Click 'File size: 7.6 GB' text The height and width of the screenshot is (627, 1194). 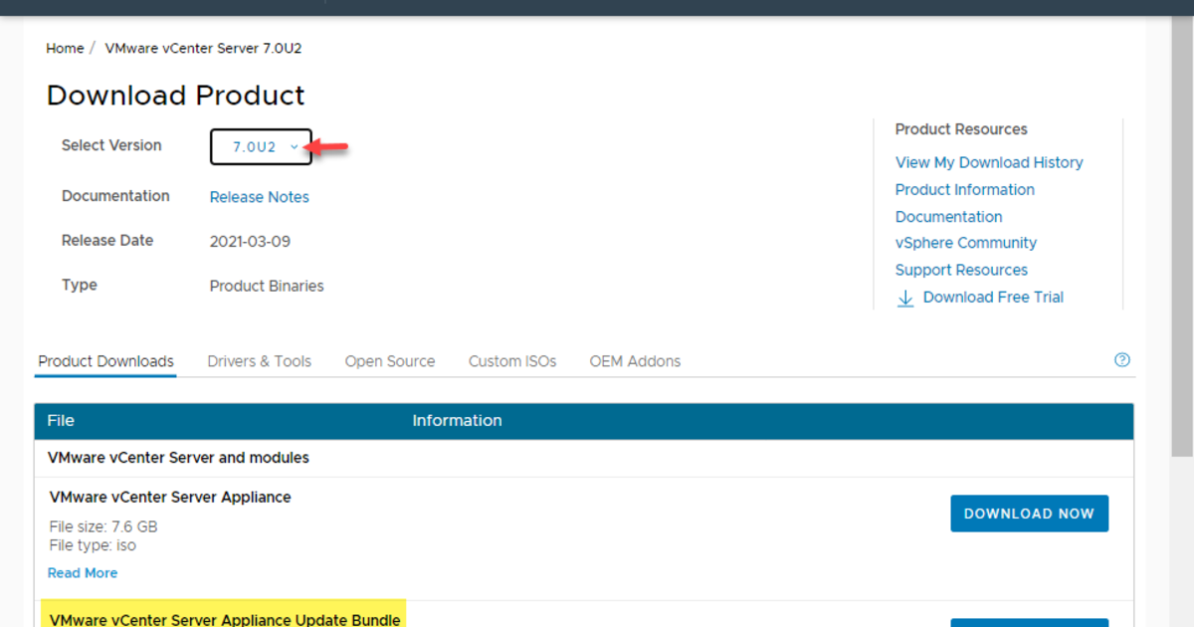tap(103, 526)
